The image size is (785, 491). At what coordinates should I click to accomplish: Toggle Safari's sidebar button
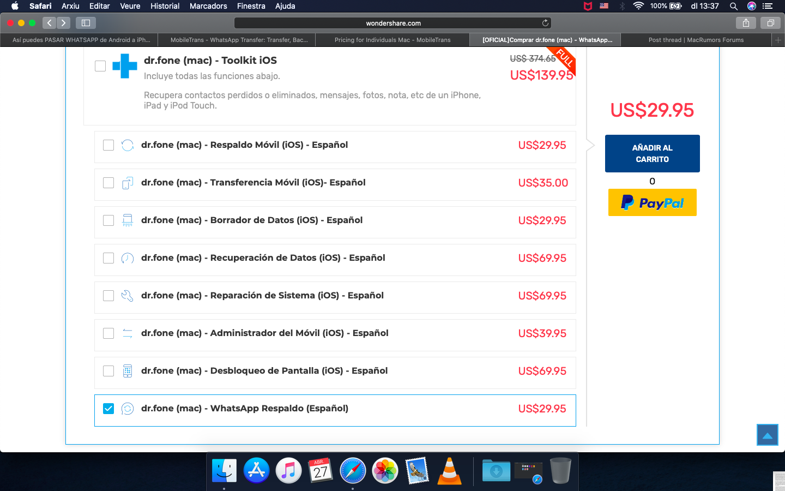pyautogui.click(x=86, y=23)
